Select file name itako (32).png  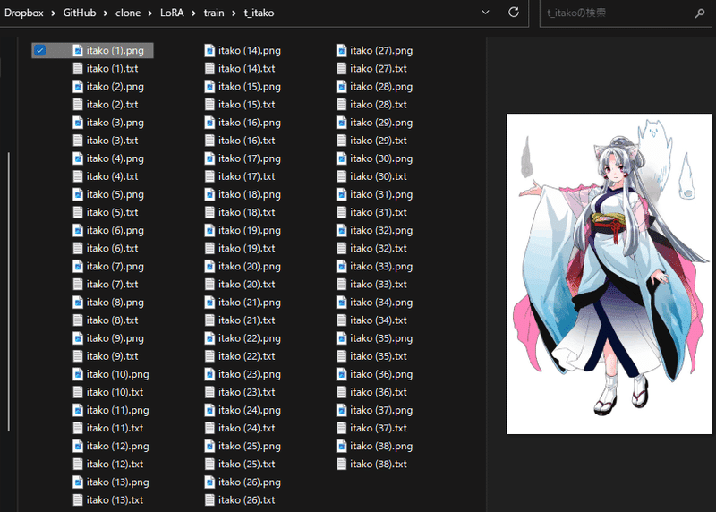[381, 230]
